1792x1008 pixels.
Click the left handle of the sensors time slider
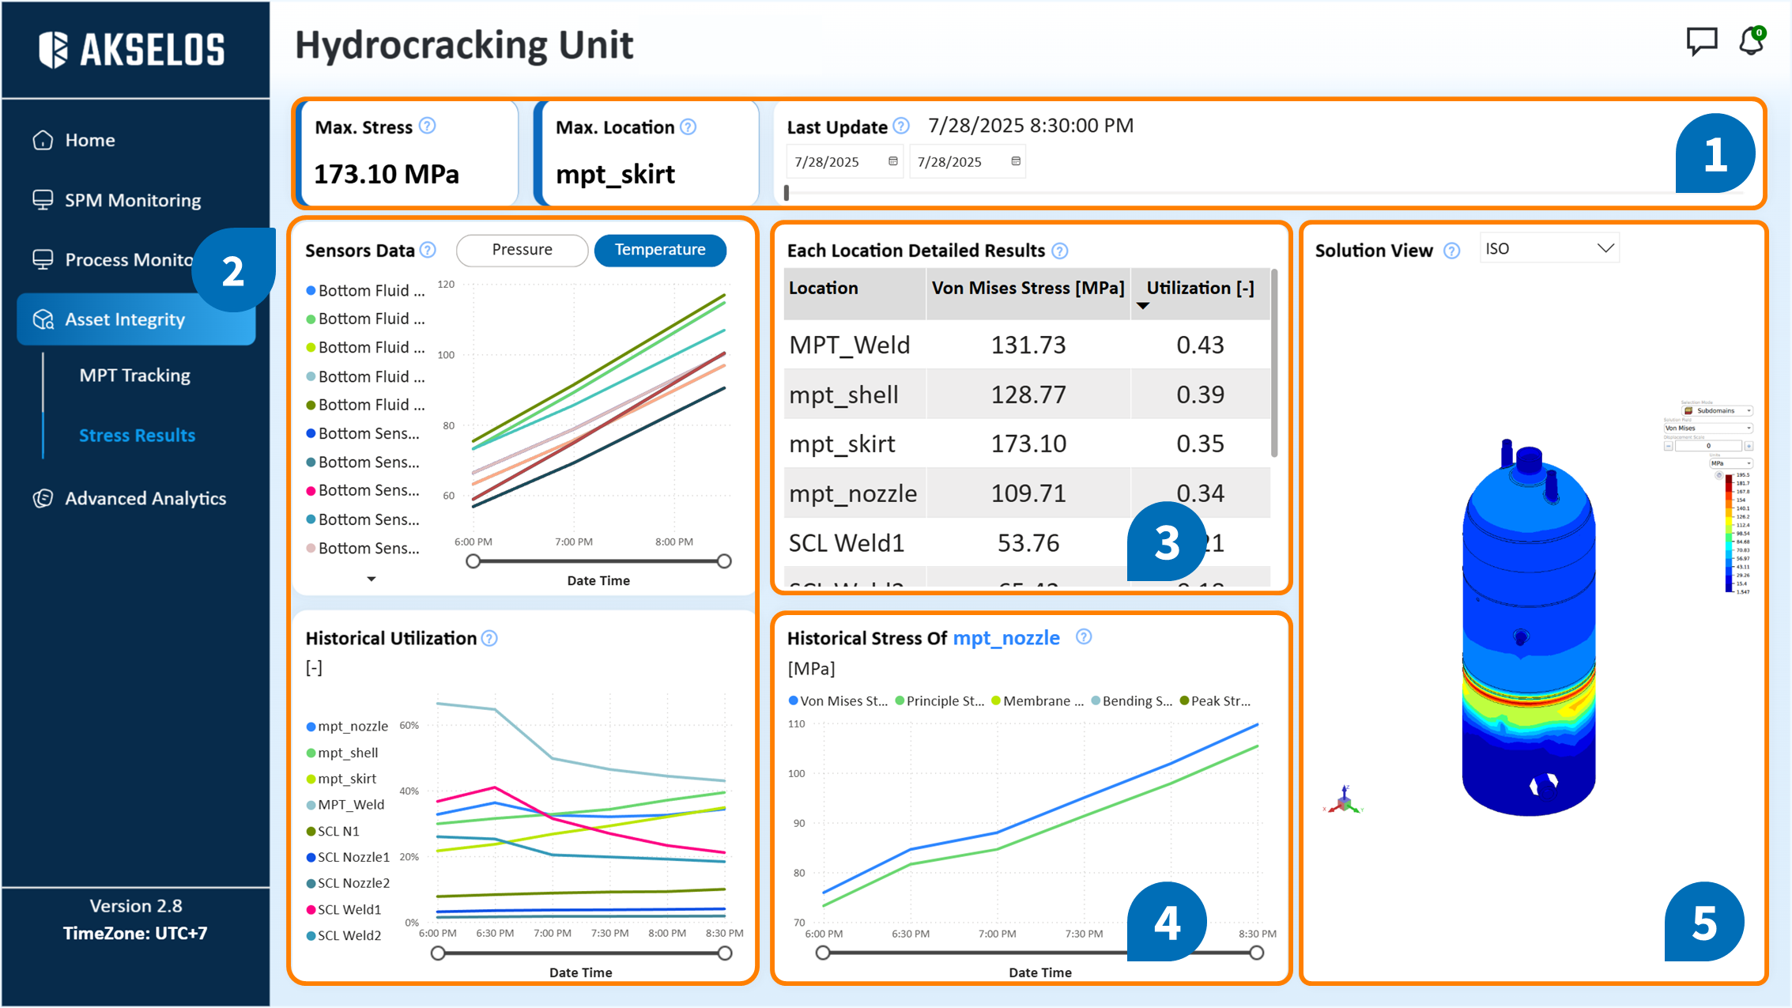pos(473,561)
